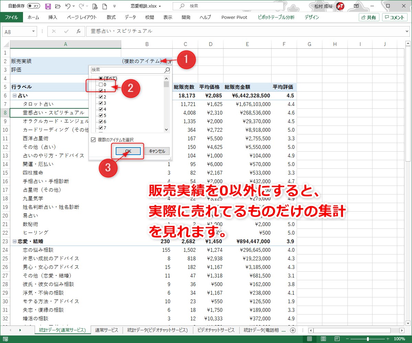
Task: Open the Power Pivot tab
Action: pos(234,17)
